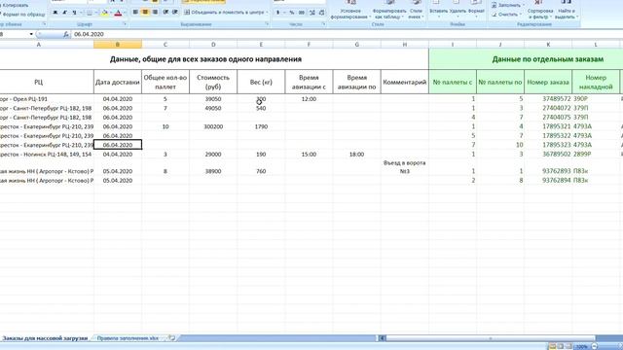Switch to Заказы для массовой загрузки sheet

click(45, 338)
